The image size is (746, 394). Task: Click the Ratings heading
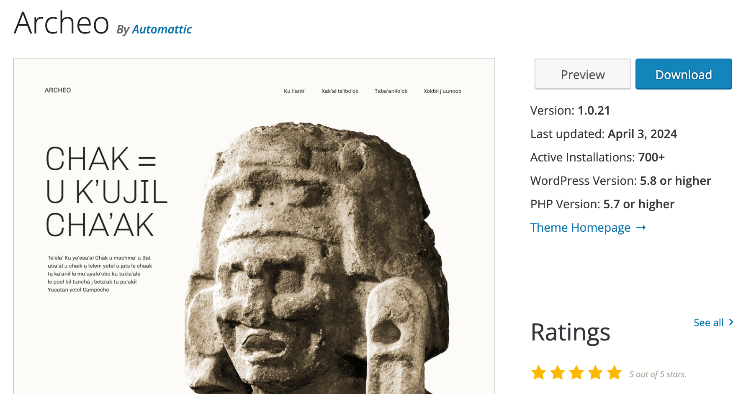[x=570, y=332]
